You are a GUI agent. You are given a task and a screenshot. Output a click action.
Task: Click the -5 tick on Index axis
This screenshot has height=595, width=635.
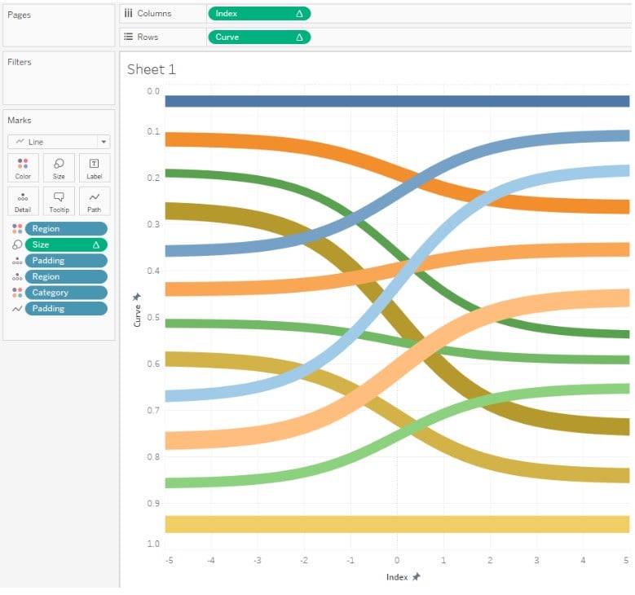pyautogui.click(x=170, y=560)
